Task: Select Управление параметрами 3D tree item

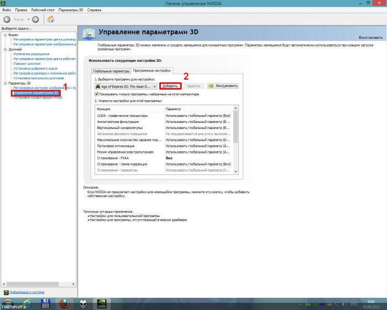Action: tap(36, 93)
